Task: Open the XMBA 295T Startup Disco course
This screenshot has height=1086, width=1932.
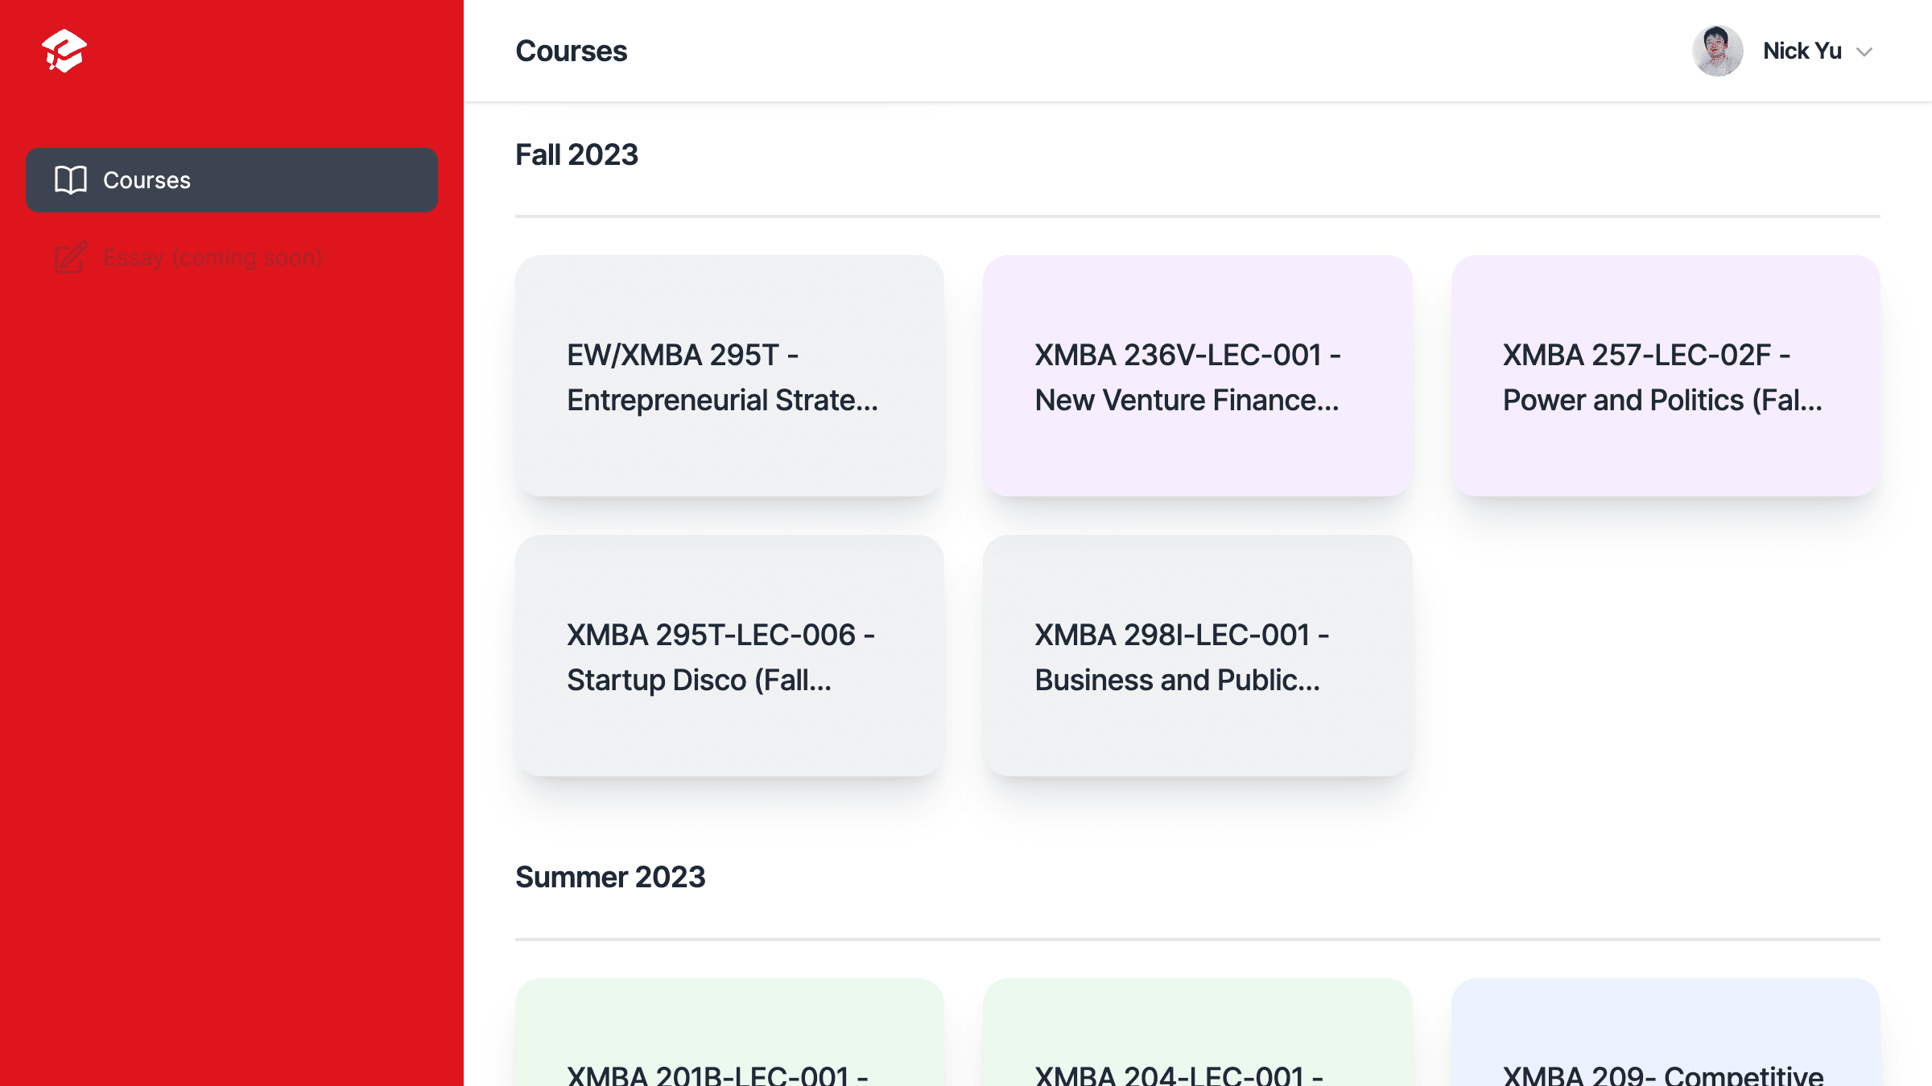Action: pos(731,656)
